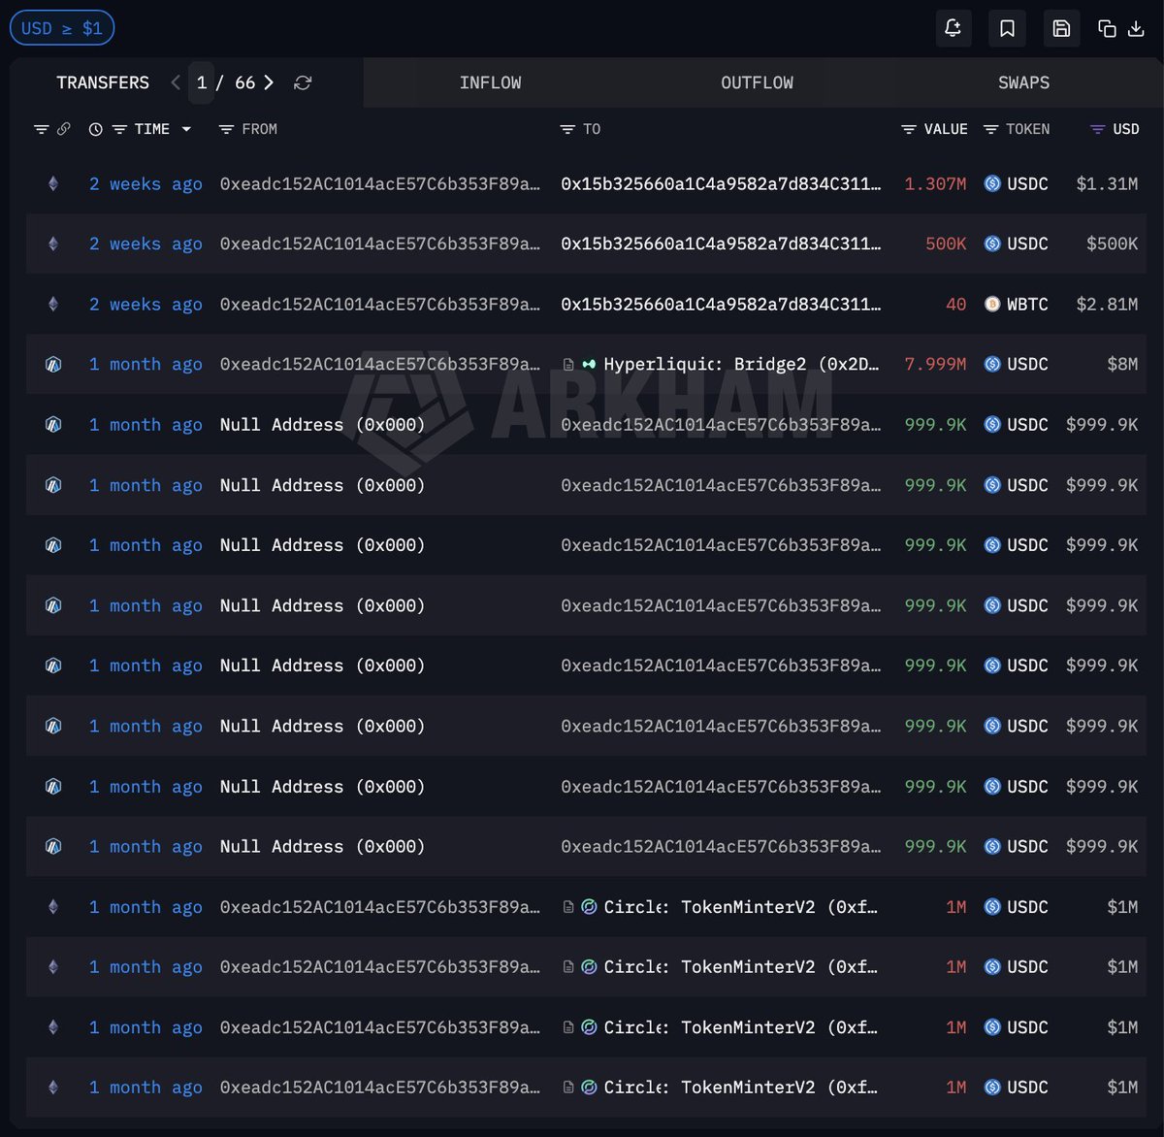Image resolution: width=1164 pixels, height=1137 pixels.
Task: Open the TOKEN column filter
Action: point(990,129)
